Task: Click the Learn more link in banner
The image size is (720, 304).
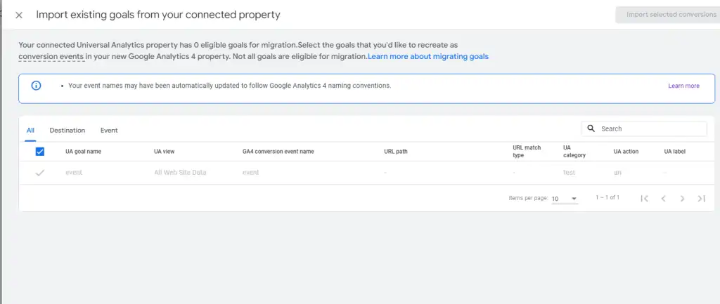Action: [683, 86]
